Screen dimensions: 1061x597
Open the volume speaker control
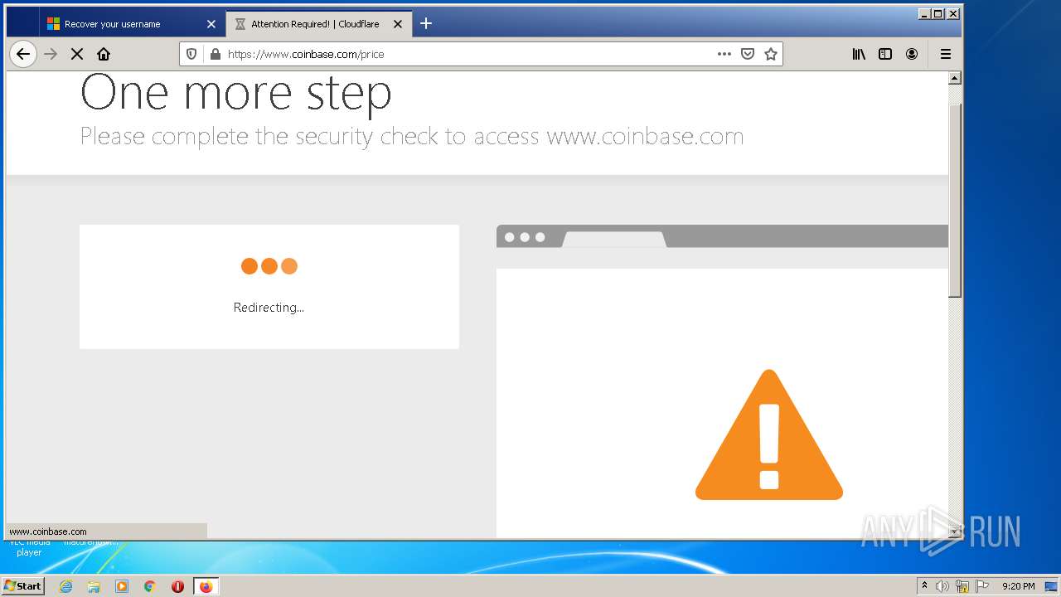pyautogui.click(x=942, y=586)
